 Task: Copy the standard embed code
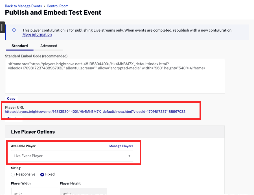pyautogui.click(x=11, y=98)
